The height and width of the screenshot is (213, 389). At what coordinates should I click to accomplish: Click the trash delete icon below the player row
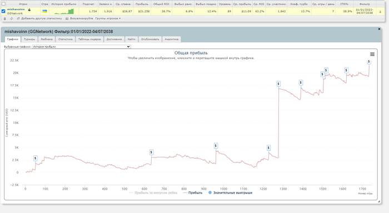click(4, 18)
